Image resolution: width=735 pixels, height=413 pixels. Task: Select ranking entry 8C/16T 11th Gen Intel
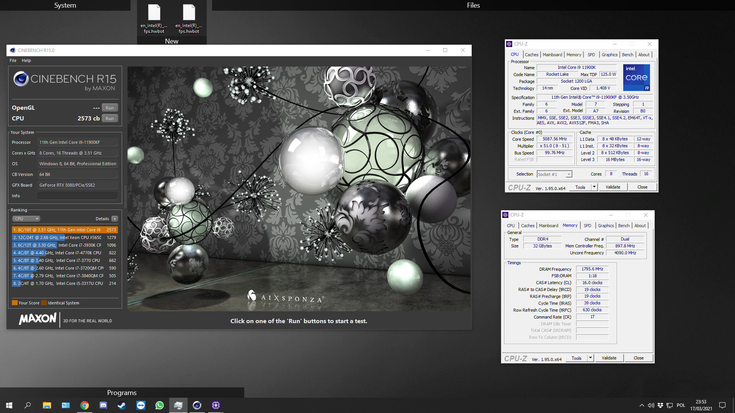click(65, 230)
